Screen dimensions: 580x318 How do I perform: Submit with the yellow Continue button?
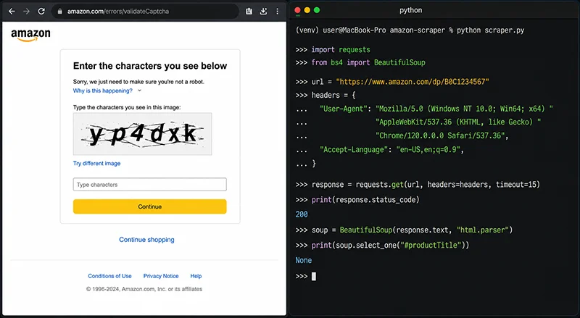pos(150,206)
